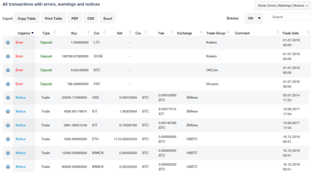This screenshot has width=312, height=172.
Task: Click the Copy Table export button
Action: (27, 18)
